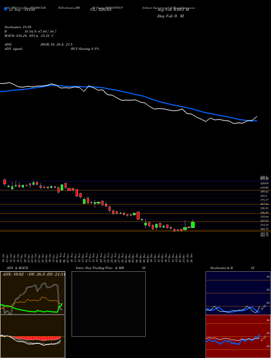The image size is (271, 358).
Task: Click the 'ADX: 10.02 +DY: 26.3 -DY: 21.51' header
Action: pos(34,274)
